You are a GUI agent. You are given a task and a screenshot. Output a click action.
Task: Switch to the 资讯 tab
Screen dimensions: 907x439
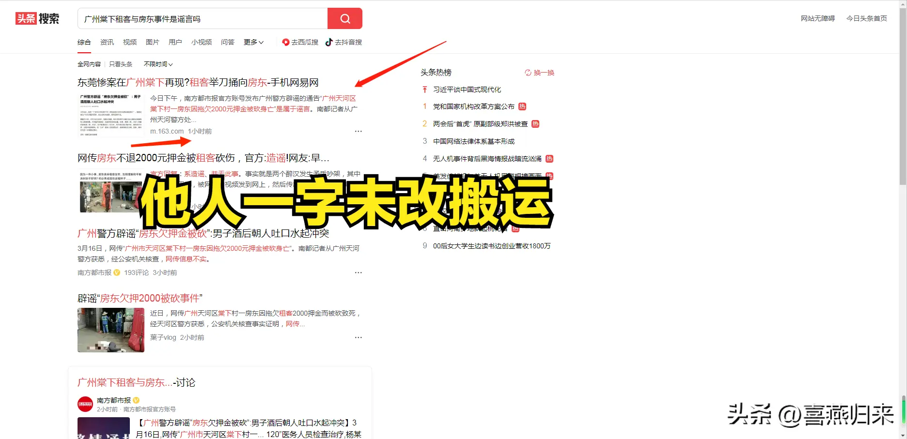pyautogui.click(x=107, y=42)
